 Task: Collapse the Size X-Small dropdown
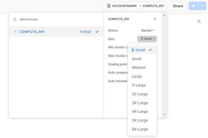tap(147, 39)
